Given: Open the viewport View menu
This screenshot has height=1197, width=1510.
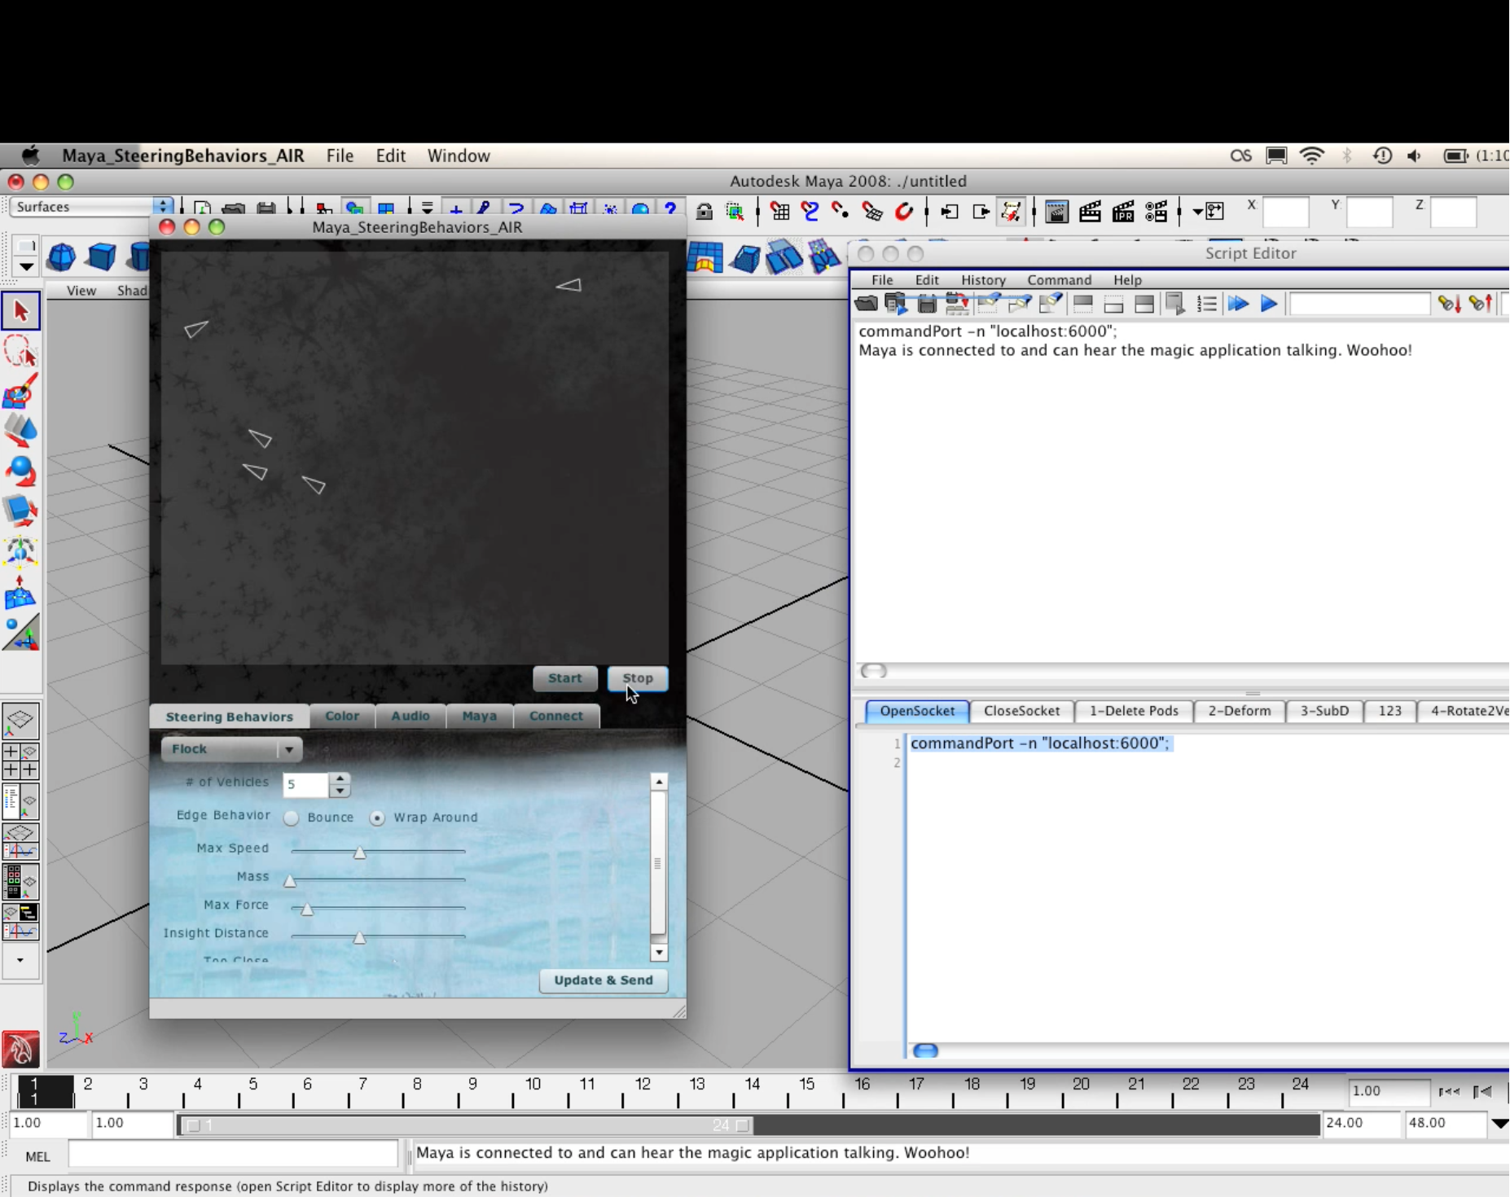Looking at the screenshot, I should tap(81, 291).
